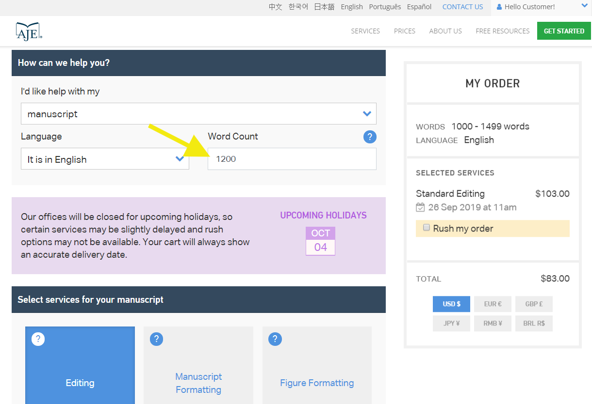Screen dimensions: 592x404
Task: Click the '1000 - 1499 words' value
Action: 490,126
